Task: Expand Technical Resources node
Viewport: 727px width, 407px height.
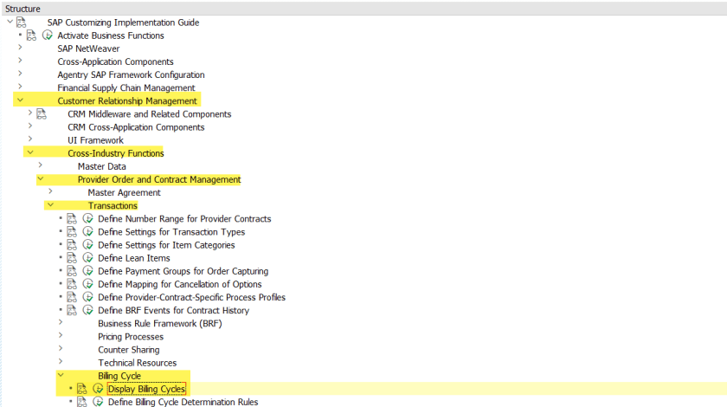Action: [61, 361]
